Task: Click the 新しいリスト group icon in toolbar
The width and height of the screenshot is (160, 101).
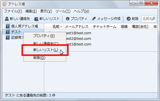Action: click(x=36, y=19)
